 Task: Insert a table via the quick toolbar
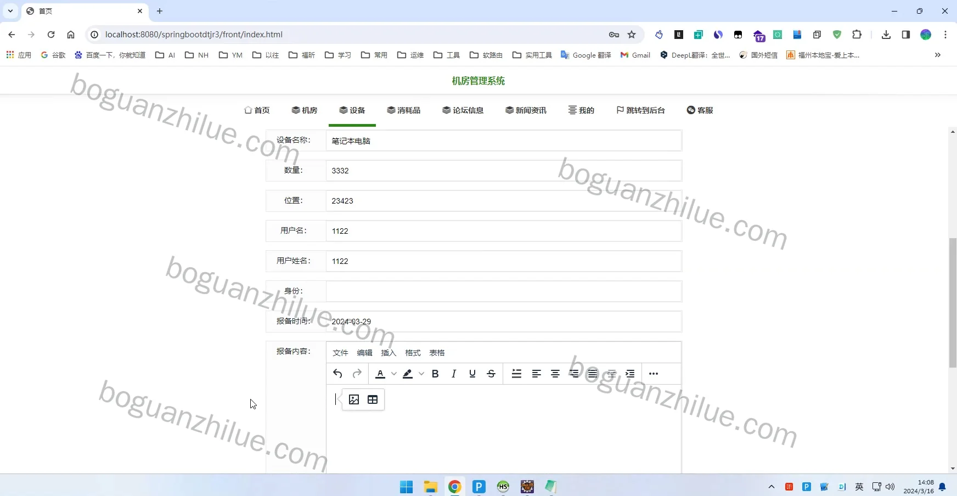[373, 399]
